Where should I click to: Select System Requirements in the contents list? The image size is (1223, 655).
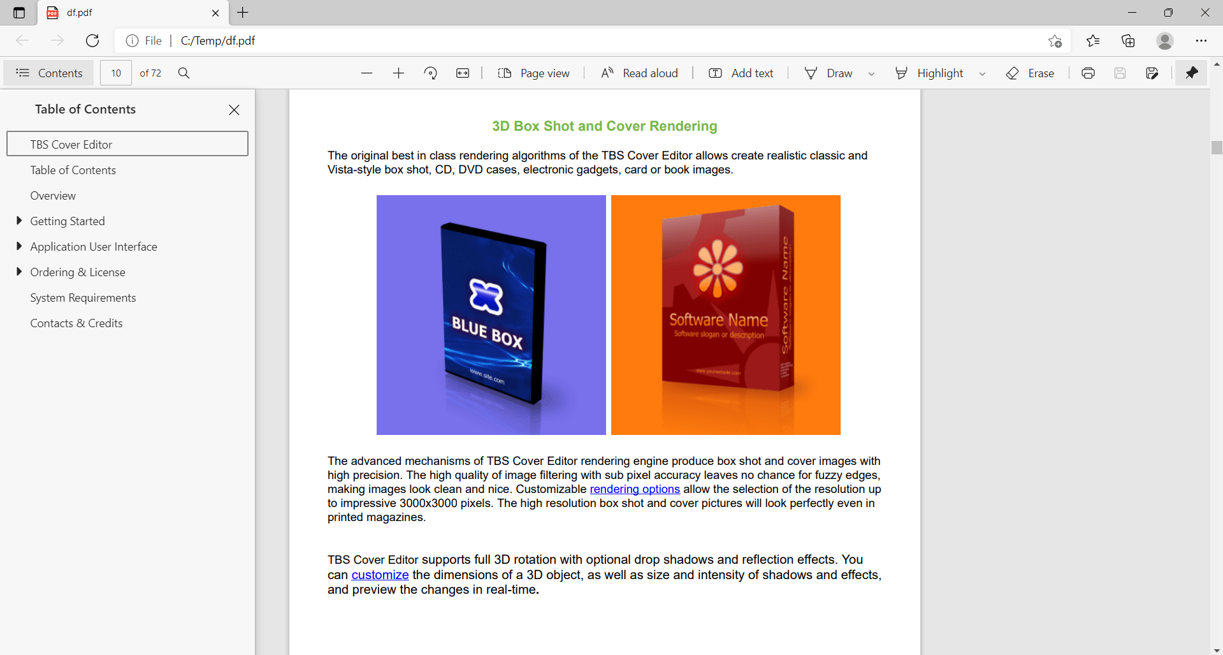click(x=83, y=298)
